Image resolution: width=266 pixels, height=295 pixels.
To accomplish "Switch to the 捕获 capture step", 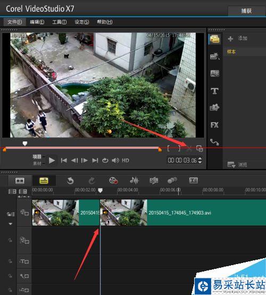I will (x=246, y=11).
